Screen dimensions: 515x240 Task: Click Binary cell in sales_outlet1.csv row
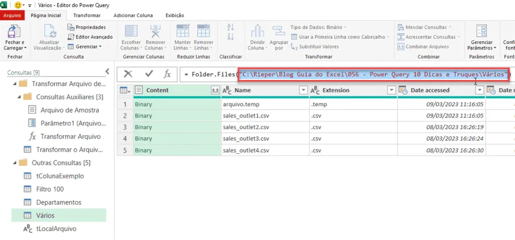[177, 116]
